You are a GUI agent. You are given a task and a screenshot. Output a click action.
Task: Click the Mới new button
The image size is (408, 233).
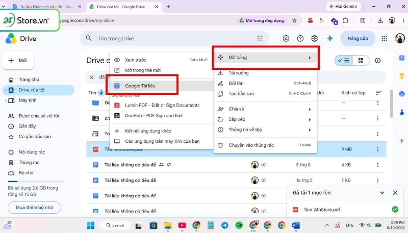click(x=18, y=60)
